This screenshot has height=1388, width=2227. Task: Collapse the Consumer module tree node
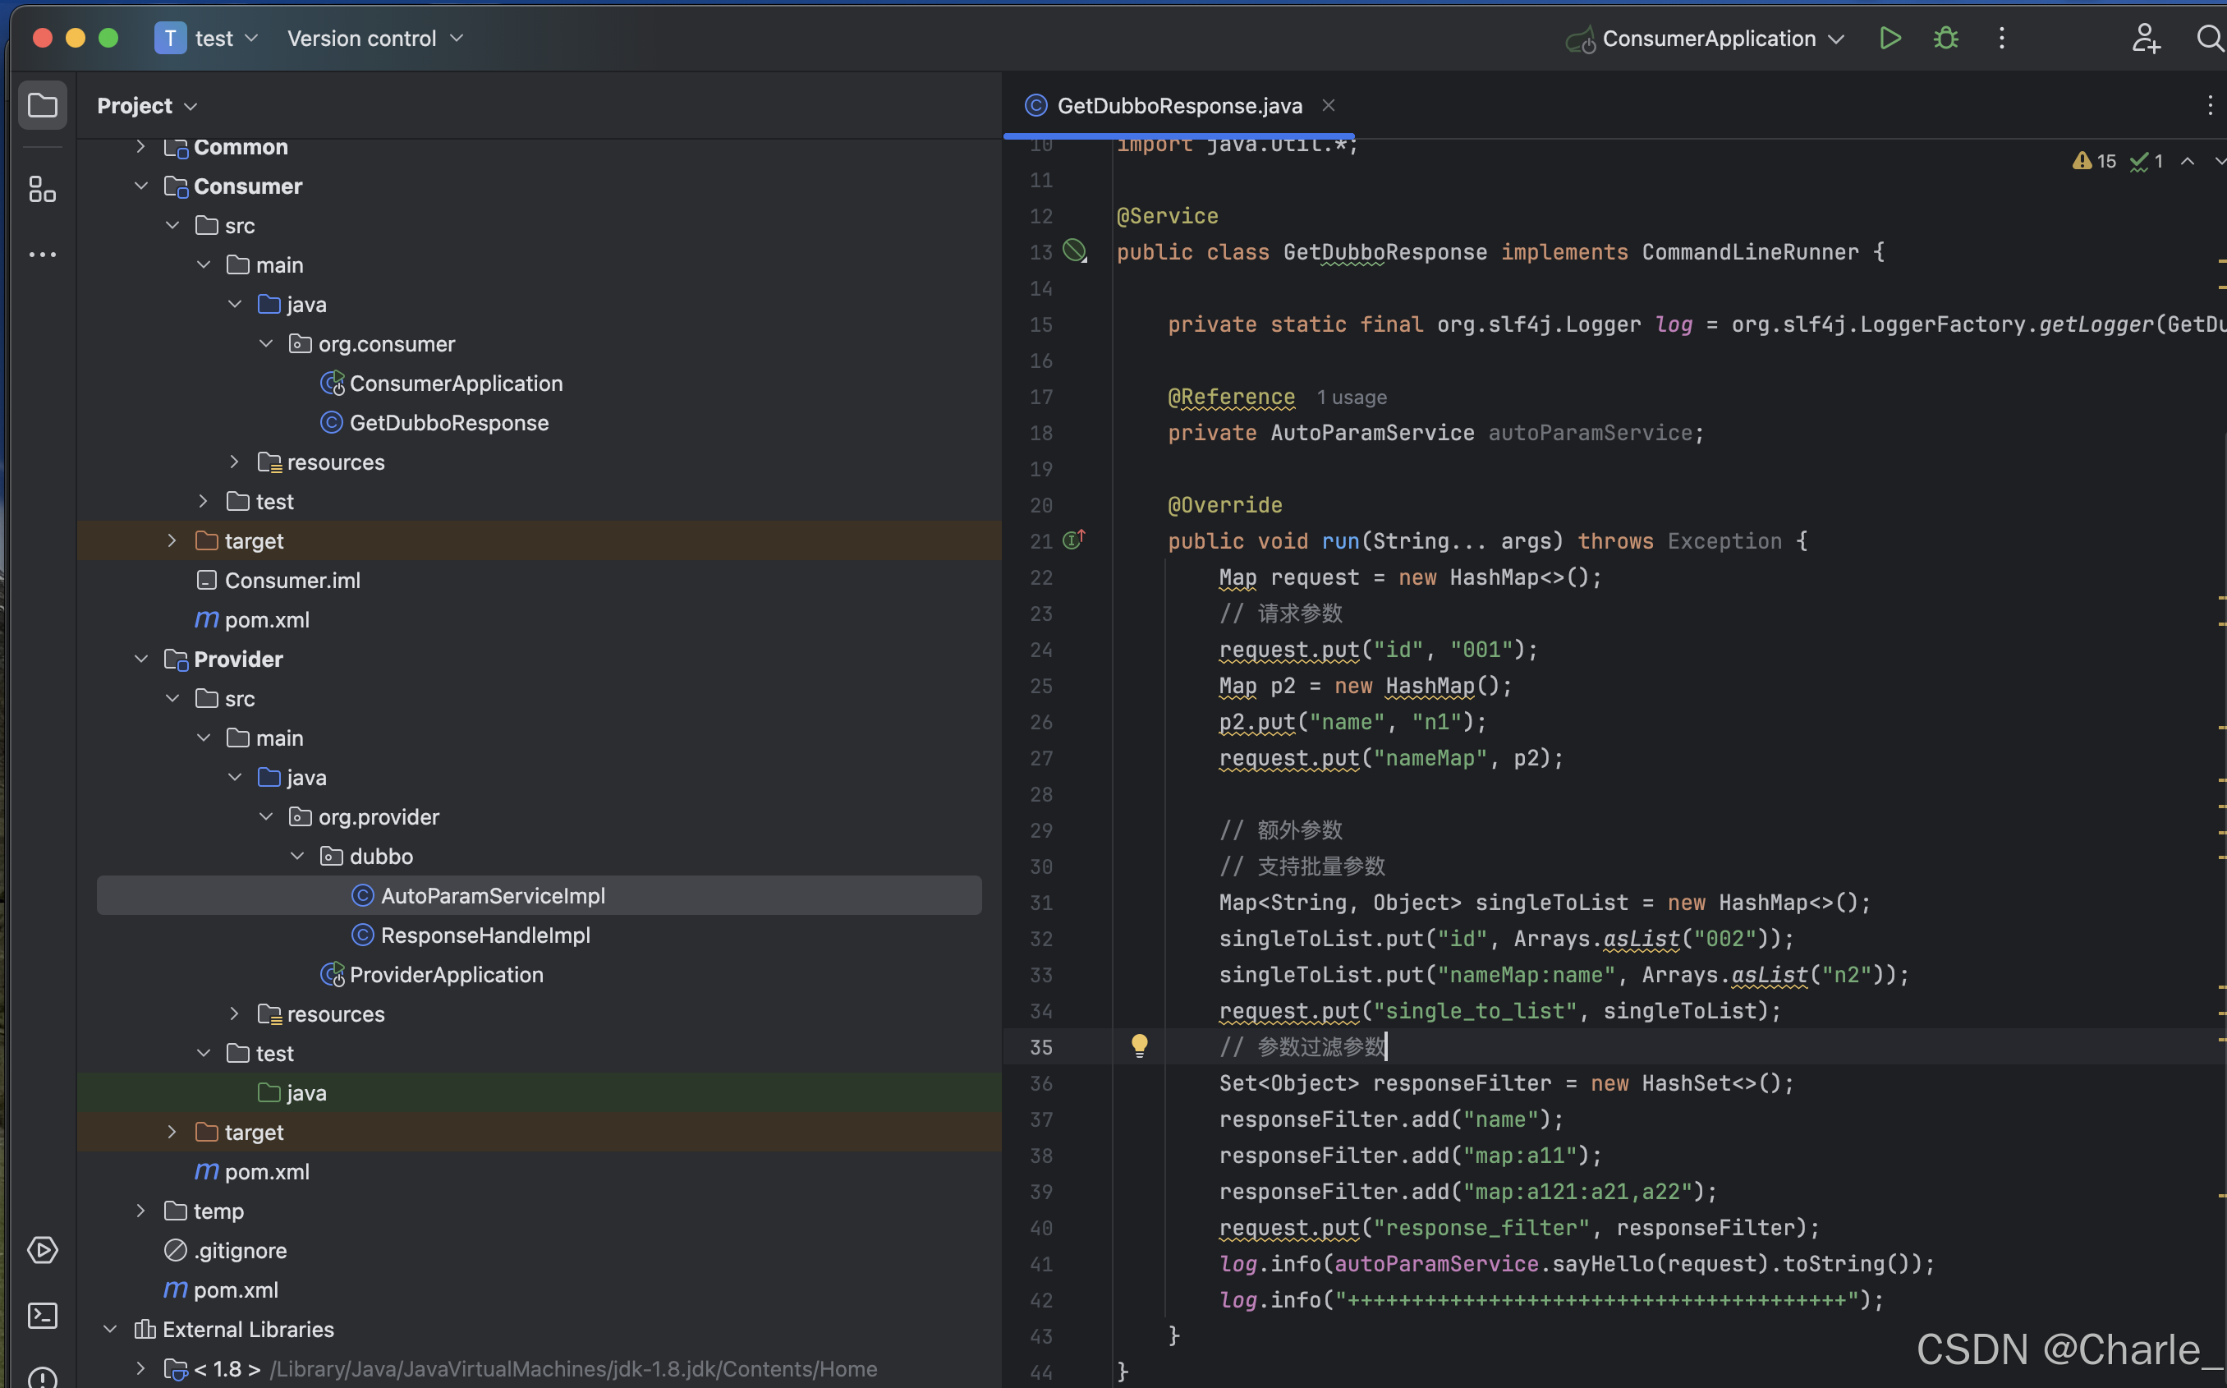point(141,186)
